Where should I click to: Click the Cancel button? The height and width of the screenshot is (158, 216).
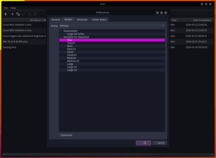pos(160,143)
